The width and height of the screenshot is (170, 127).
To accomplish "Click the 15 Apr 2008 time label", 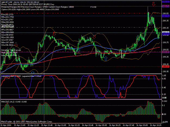I will (x=6, y=125).
